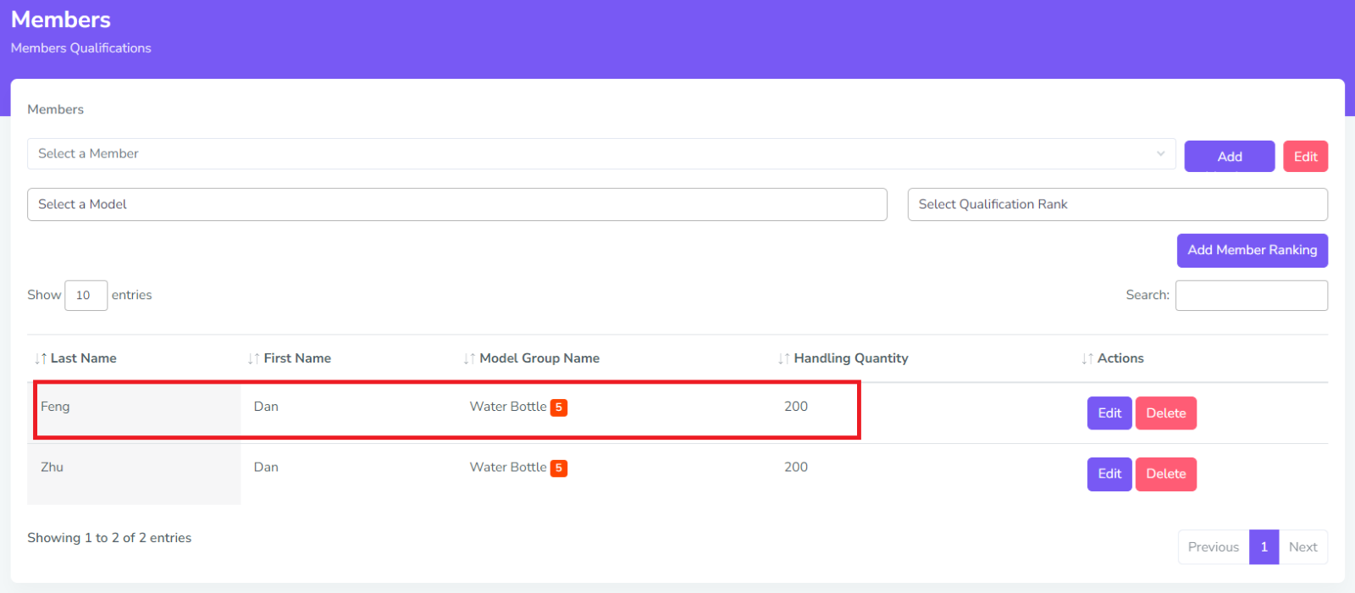Open the Select a Model dropdown

pyautogui.click(x=456, y=205)
